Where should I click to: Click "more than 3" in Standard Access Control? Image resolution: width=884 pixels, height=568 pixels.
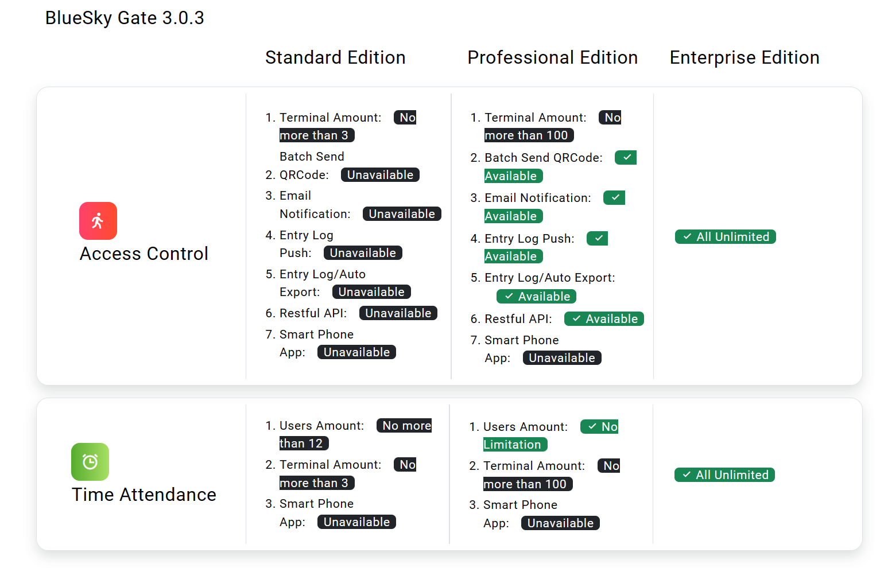[x=317, y=135]
